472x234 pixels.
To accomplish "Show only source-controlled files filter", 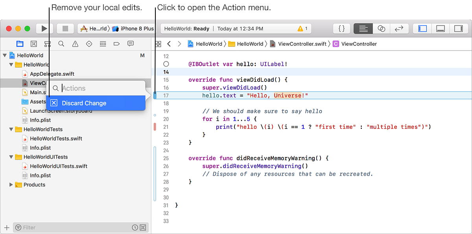I will tap(143, 227).
